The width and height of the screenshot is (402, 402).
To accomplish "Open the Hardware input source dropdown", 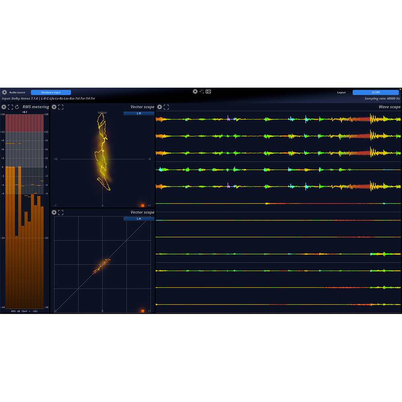I will click(51, 92).
